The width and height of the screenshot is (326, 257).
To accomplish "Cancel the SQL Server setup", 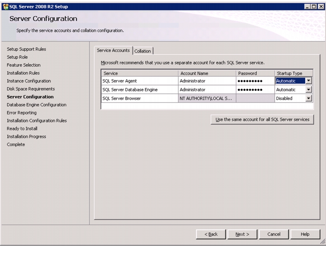I will click(x=274, y=234).
